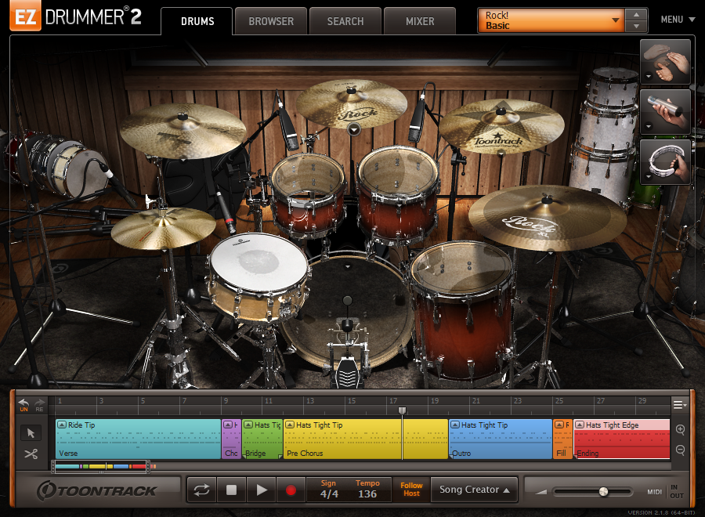This screenshot has width=705, height=517.
Task: Open tambourine options arrow
Action: [x=648, y=177]
